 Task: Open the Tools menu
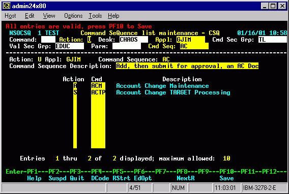(x=95, y=16)
